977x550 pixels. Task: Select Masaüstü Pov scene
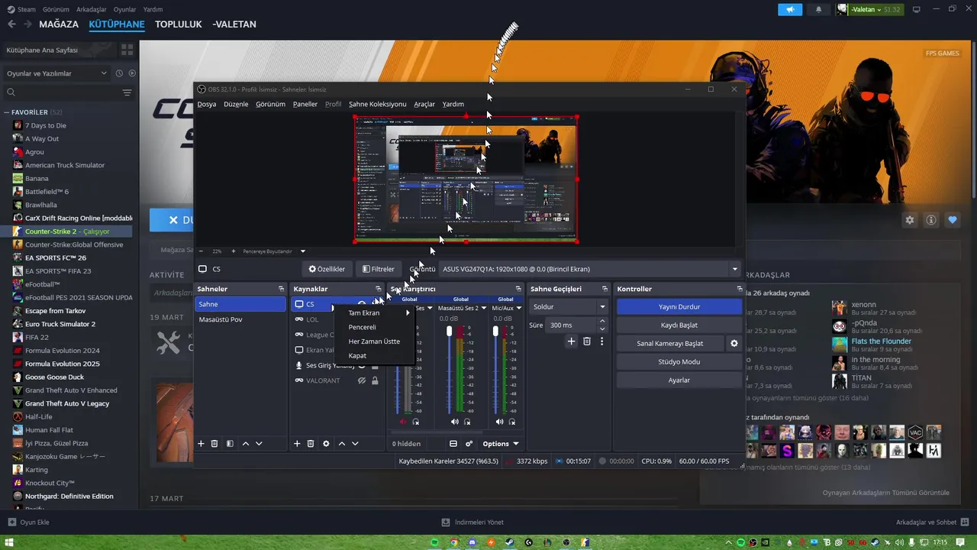tap(240, 319)
